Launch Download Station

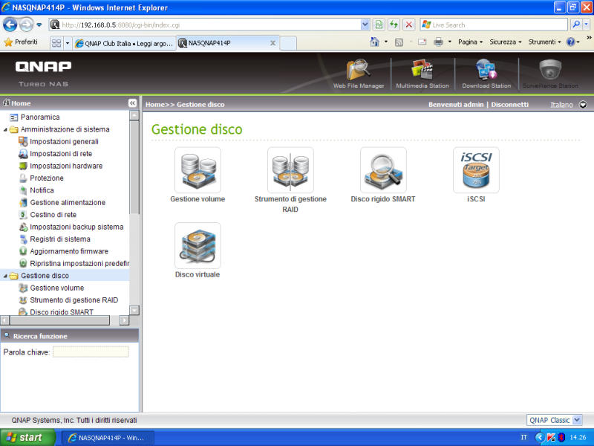(x=486, y=72)
